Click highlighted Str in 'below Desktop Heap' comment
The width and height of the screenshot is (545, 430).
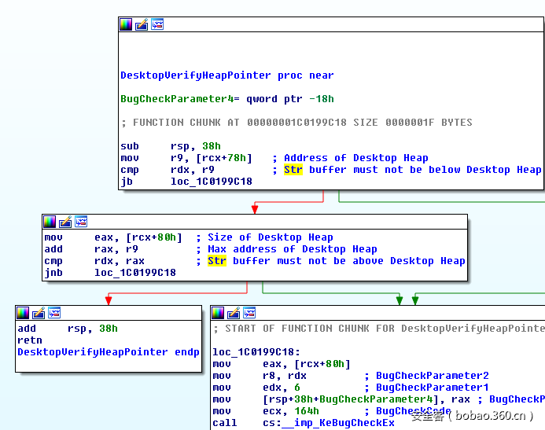[293, 170]
